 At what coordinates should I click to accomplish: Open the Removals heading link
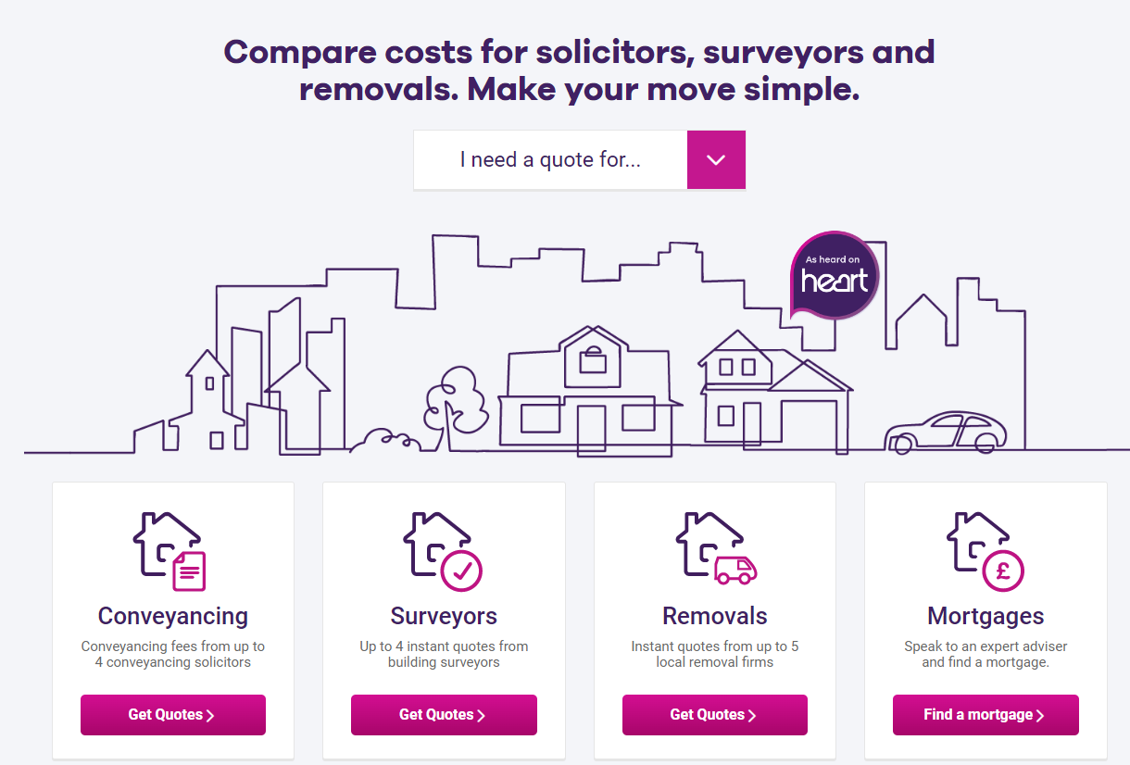[x=715, y=616]
